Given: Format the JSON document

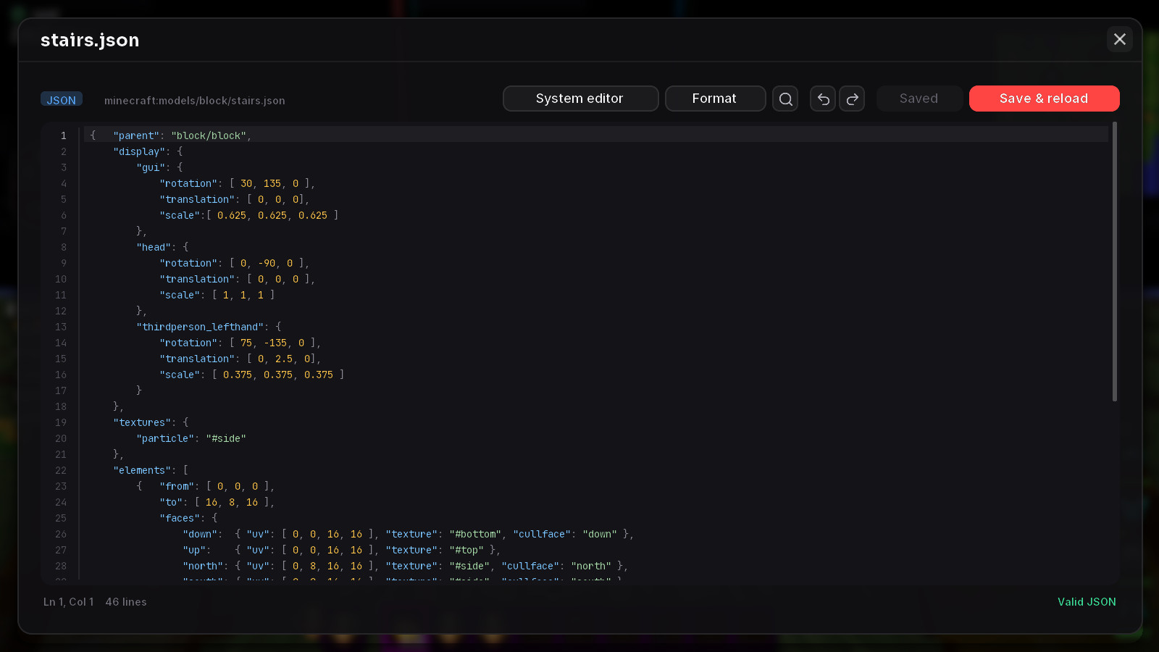Looking at the screenshot, I should click(x=715, y=99).
